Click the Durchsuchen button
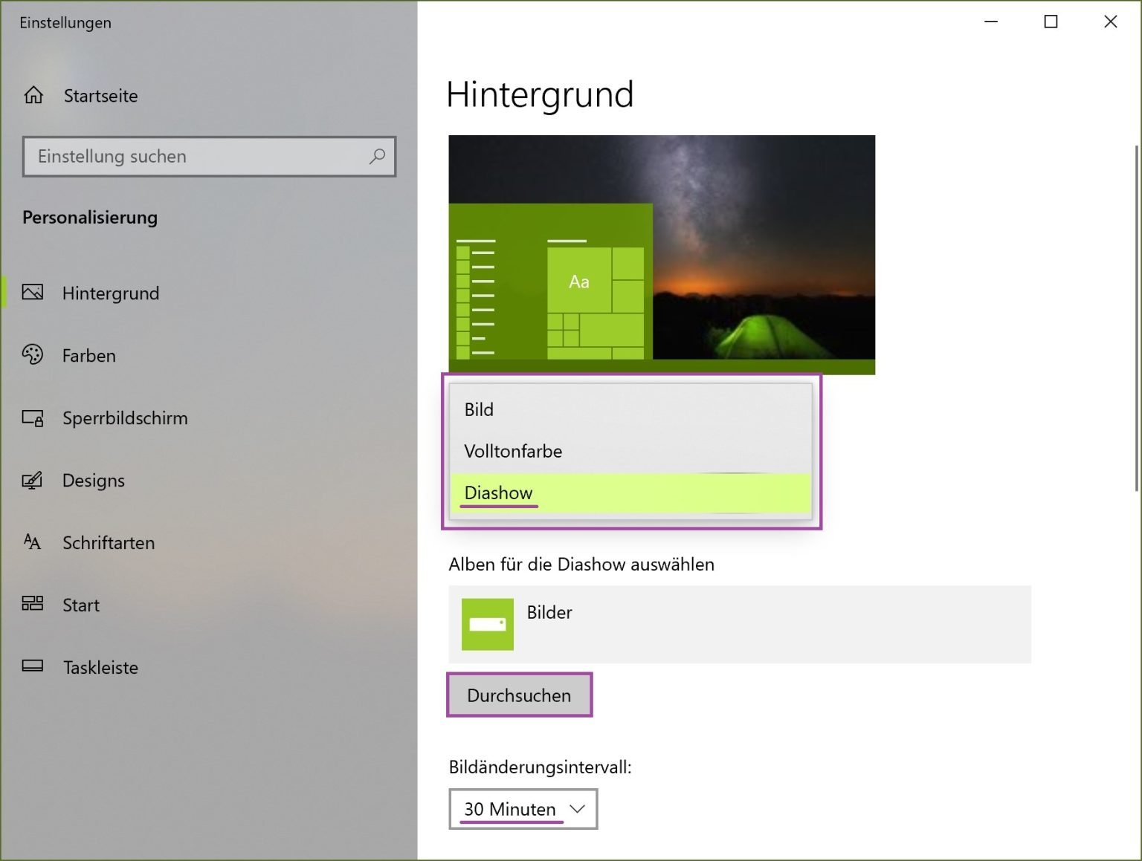The width and height of the screenshot is (1142, 861). click(519, 695)
